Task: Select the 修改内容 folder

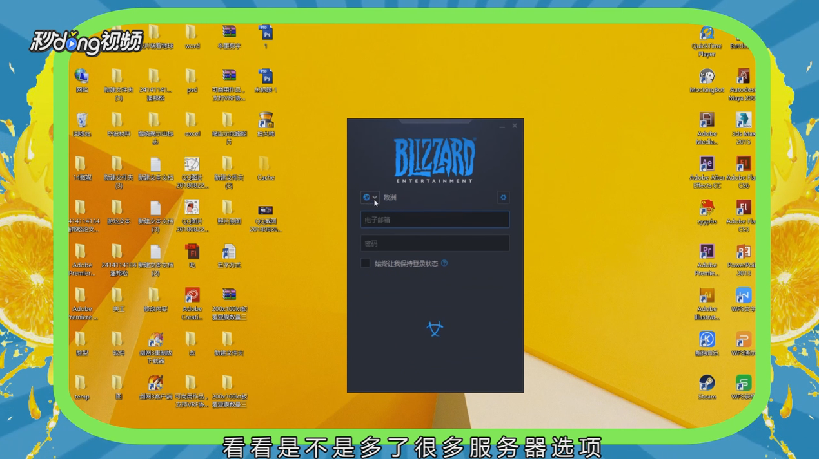Action: [x=155, y=300]
